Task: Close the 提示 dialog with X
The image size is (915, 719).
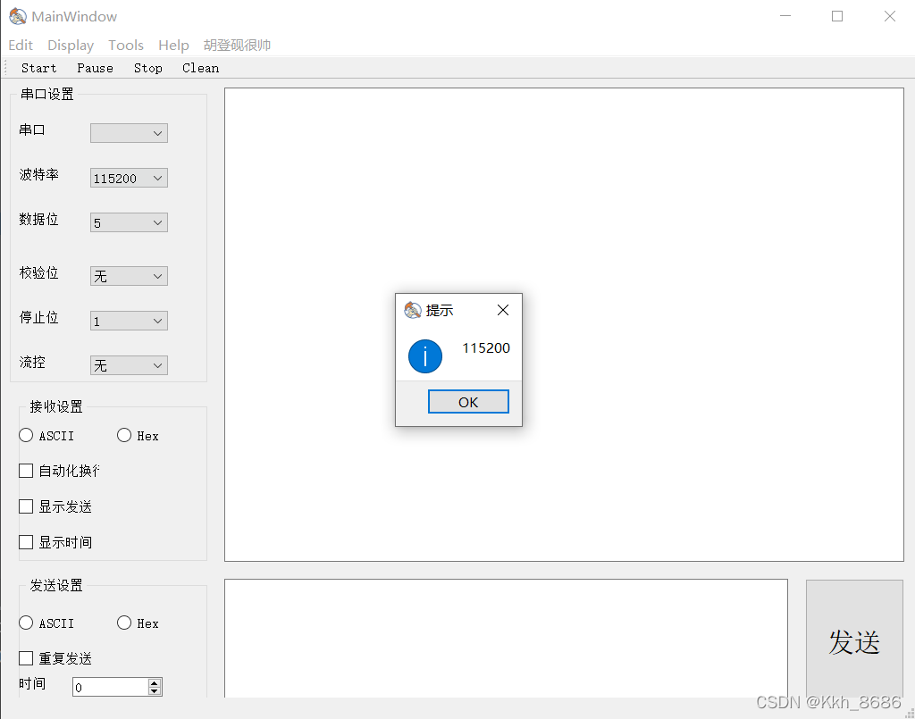Action: coord(503,310)
